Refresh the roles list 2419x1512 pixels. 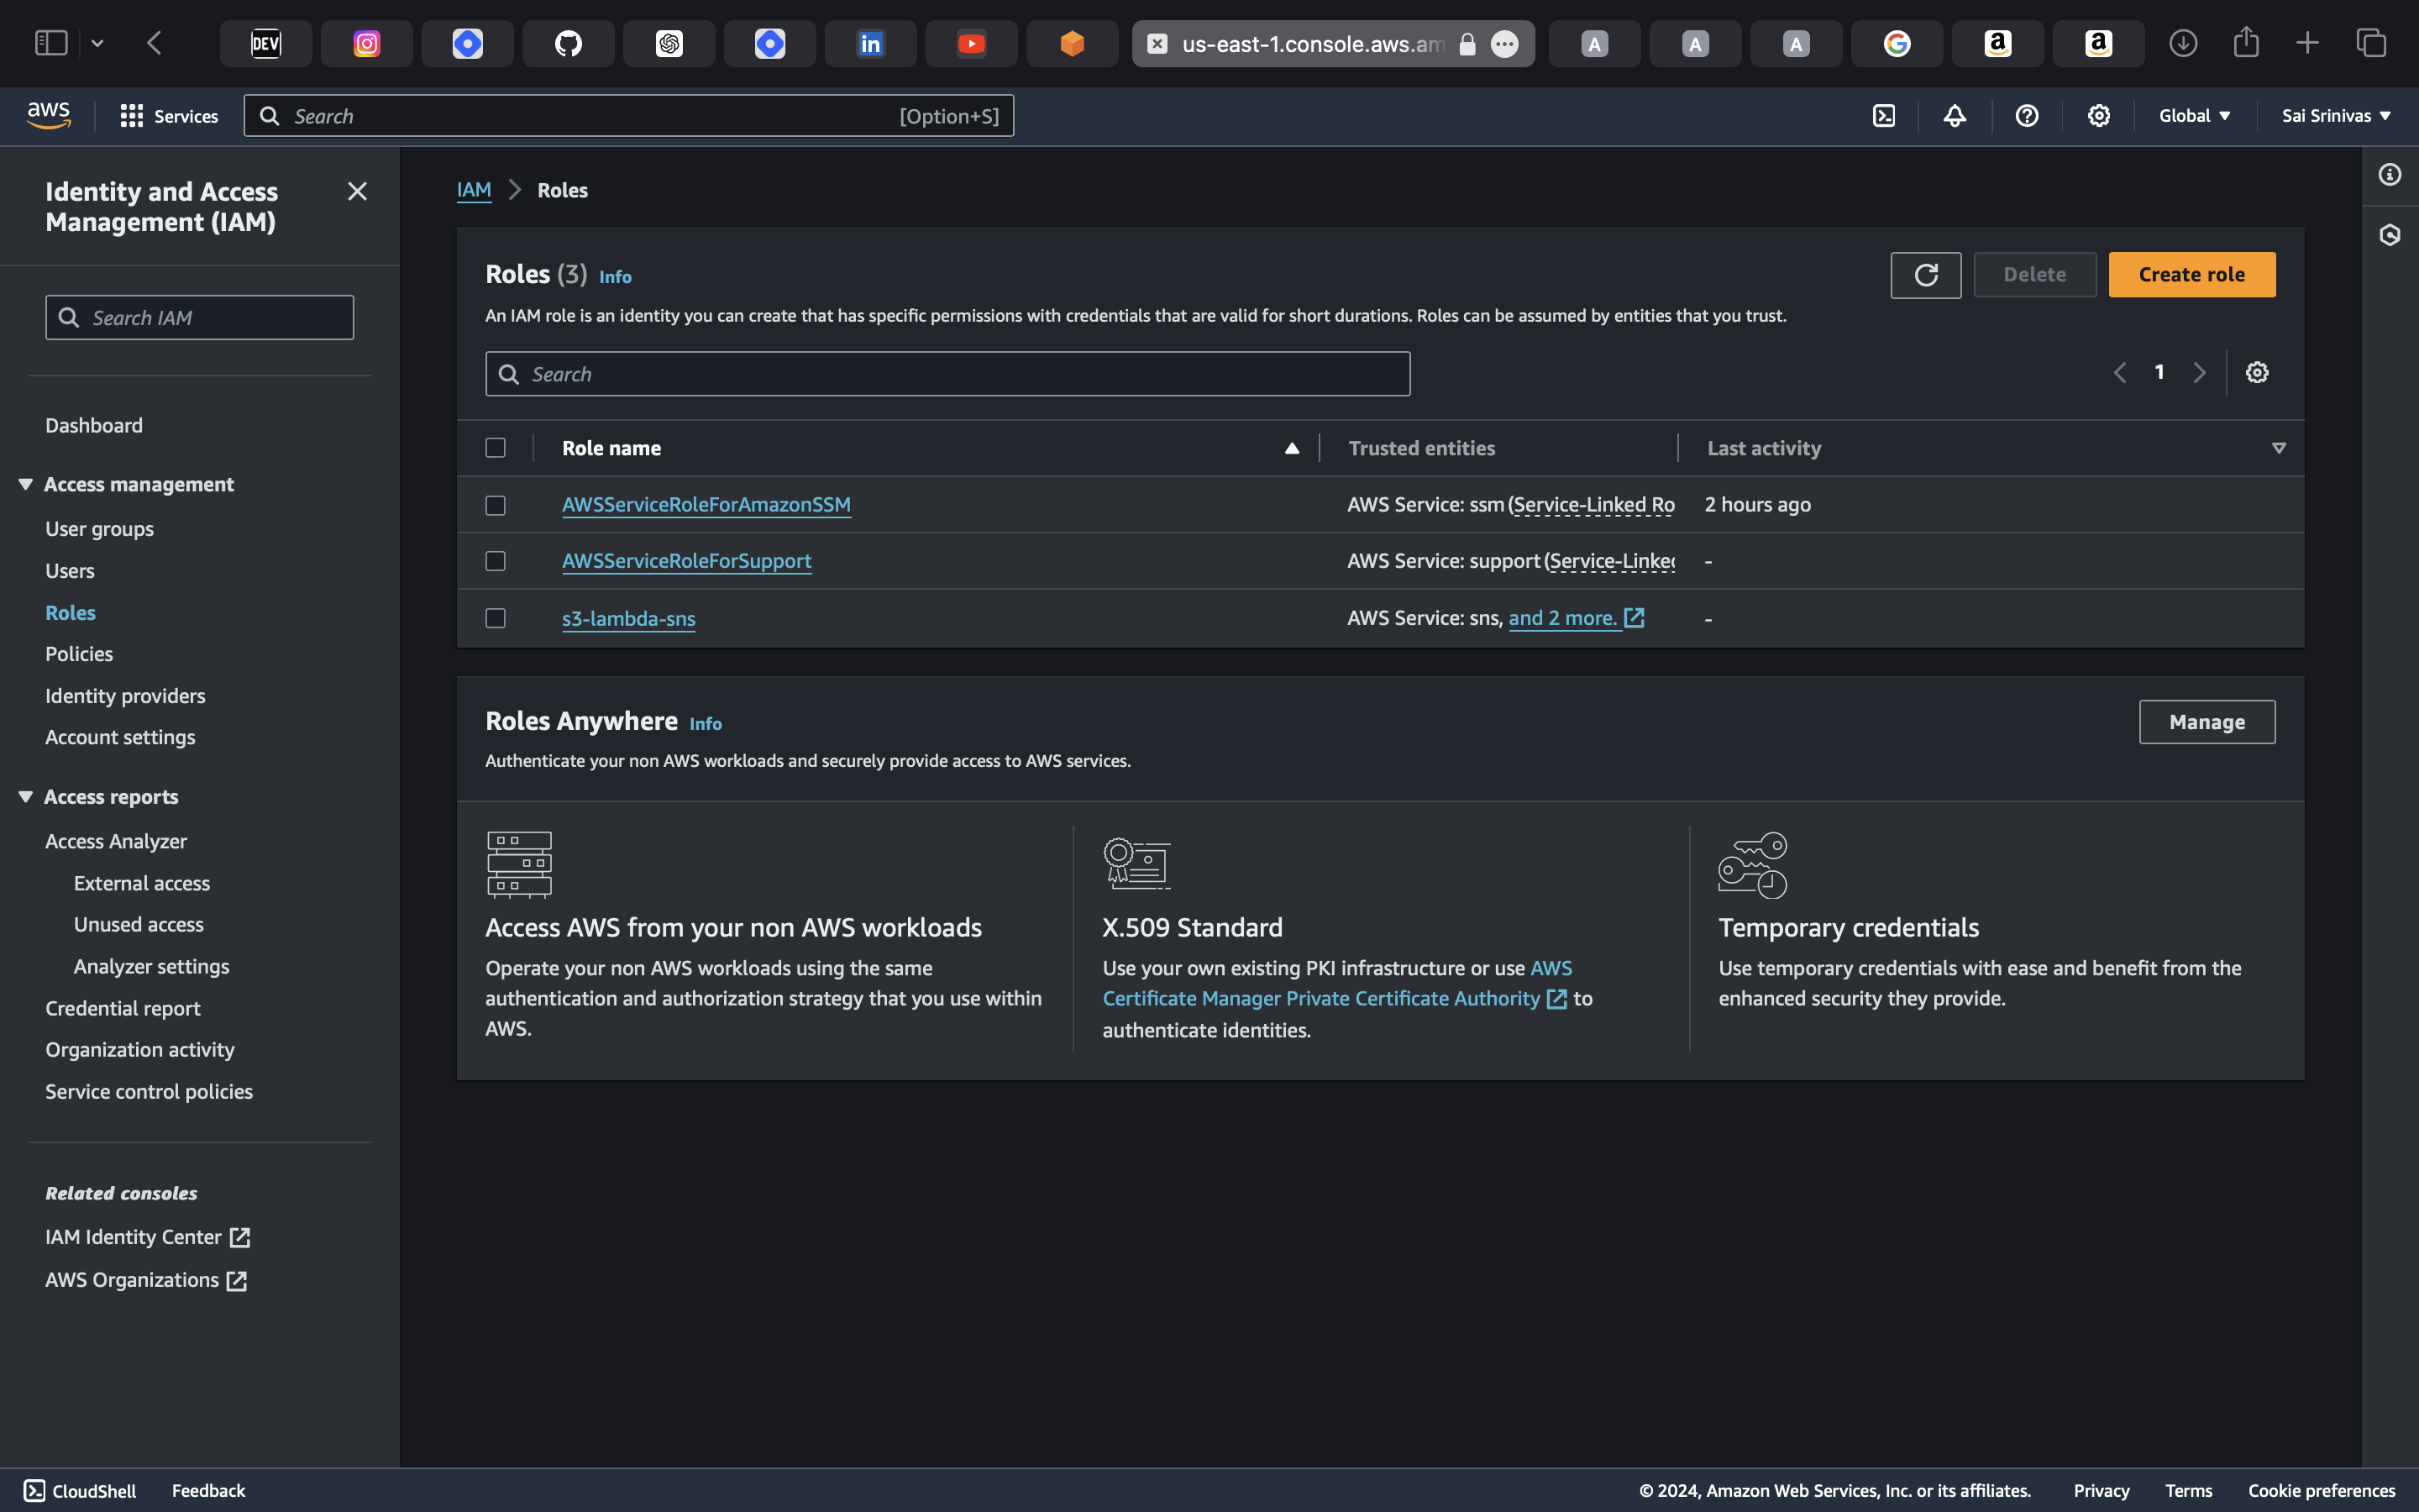coord(1925,275)
